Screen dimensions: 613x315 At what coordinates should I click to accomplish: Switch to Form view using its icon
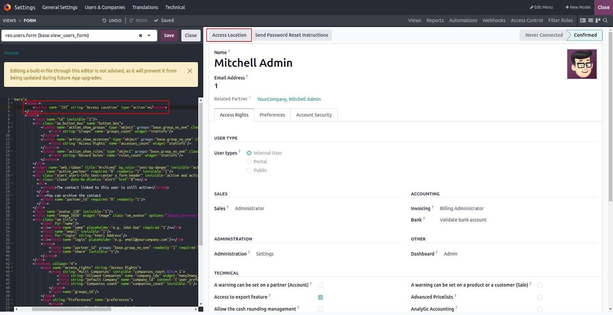[x=583, y=20]
